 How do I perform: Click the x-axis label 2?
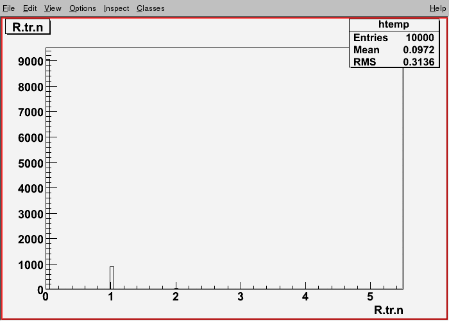click(x=176, y=297)
